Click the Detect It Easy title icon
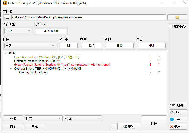189x133 pixels. coord(5,3)
